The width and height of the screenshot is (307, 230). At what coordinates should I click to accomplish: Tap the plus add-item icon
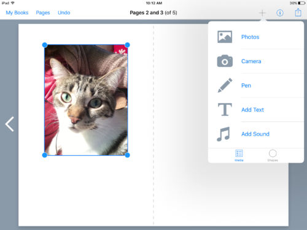point(262,13)
